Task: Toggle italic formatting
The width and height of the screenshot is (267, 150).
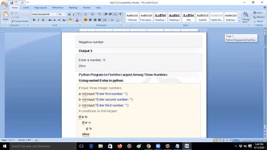Action: (x=38, y=20)
